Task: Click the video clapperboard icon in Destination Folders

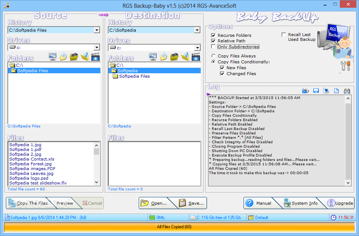Action: point(196,57)
